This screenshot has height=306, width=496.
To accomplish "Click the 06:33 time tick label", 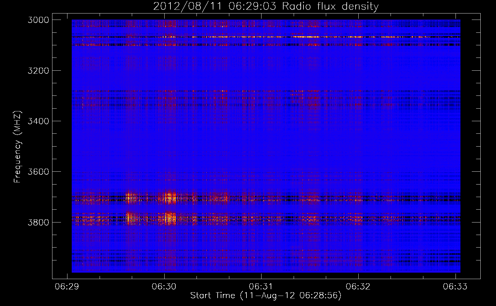I will click(455, 286).
